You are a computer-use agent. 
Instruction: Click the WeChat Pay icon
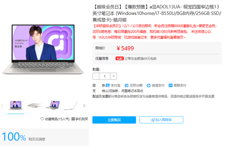[x=148, y=86]
